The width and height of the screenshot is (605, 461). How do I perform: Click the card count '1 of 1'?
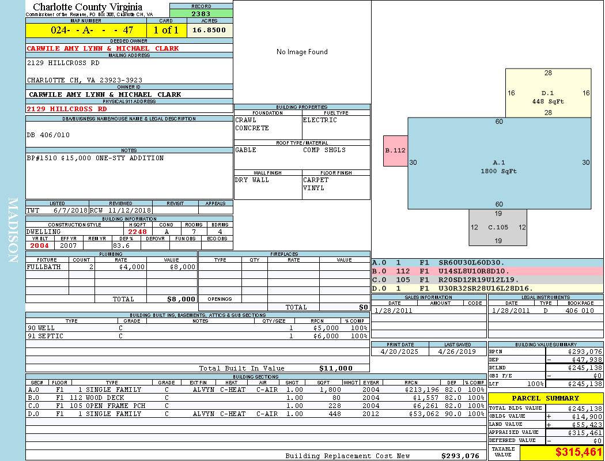pos(166,30)
